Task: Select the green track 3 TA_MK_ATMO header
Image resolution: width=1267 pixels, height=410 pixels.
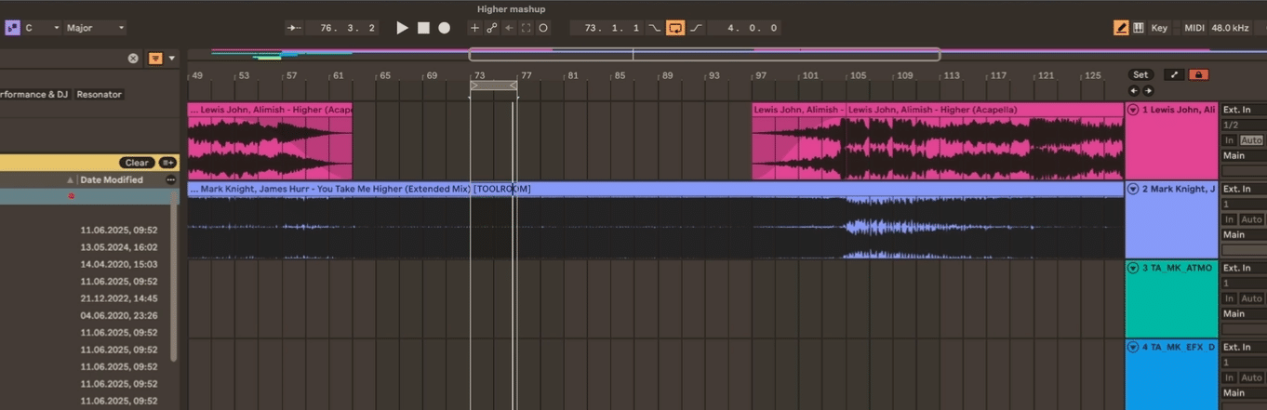Action: (x=1172, y=299)
